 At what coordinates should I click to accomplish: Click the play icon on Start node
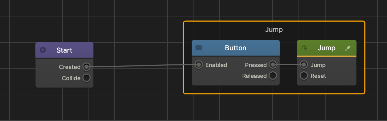[x=43, y=50]
